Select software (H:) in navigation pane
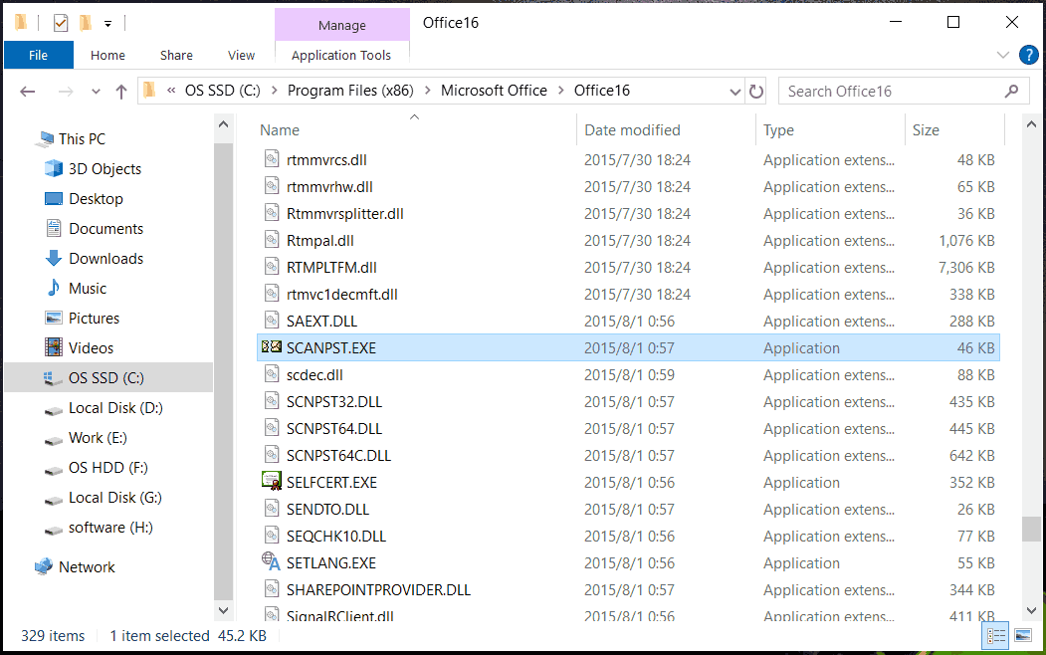 tap(110, 528)
